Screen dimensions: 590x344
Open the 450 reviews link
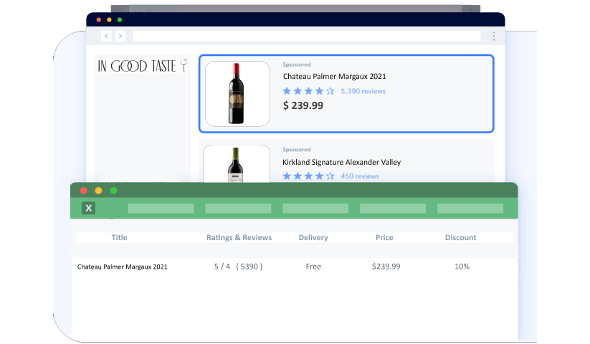(360, 176)
